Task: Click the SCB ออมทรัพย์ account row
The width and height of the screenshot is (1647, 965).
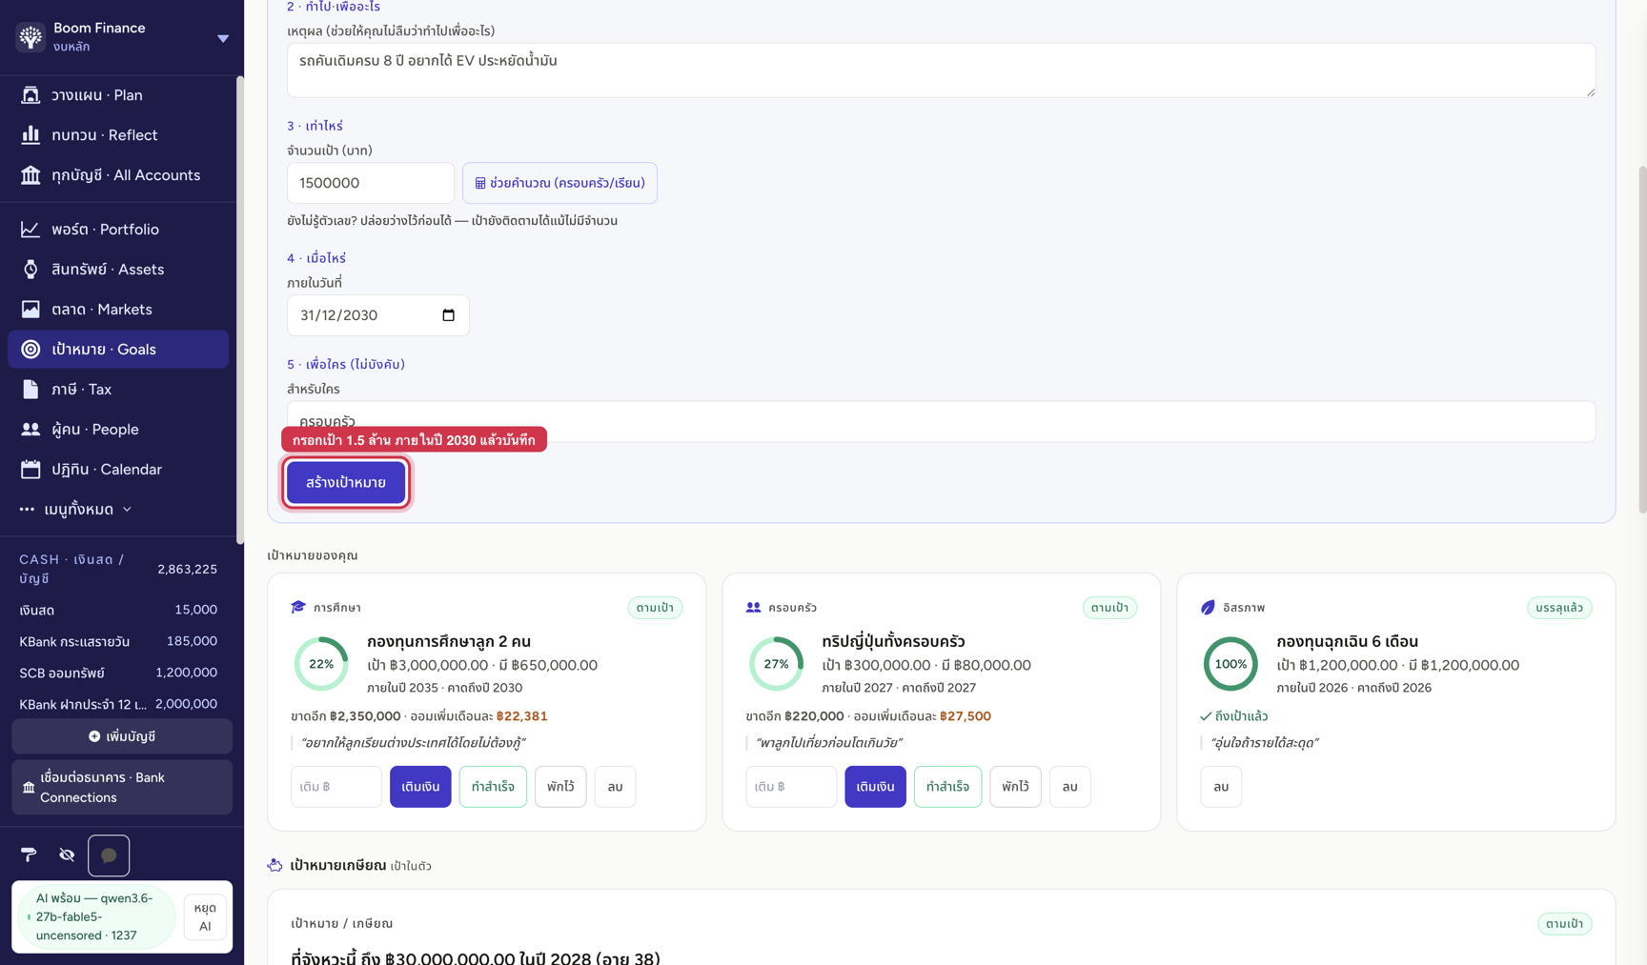Action: pos(118,673)
